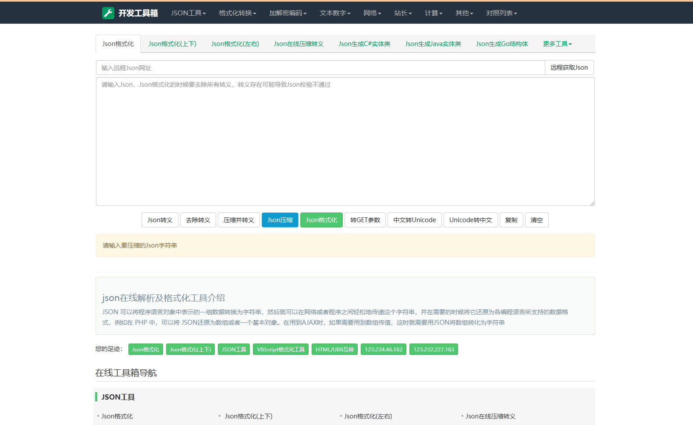Click the green wrench logo icon
This screenshot has width=693, height=425.
(108, 13)
